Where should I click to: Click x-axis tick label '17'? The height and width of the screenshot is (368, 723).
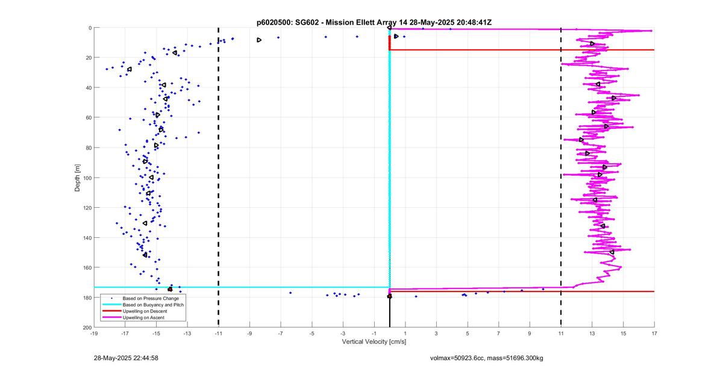point(654,333)
